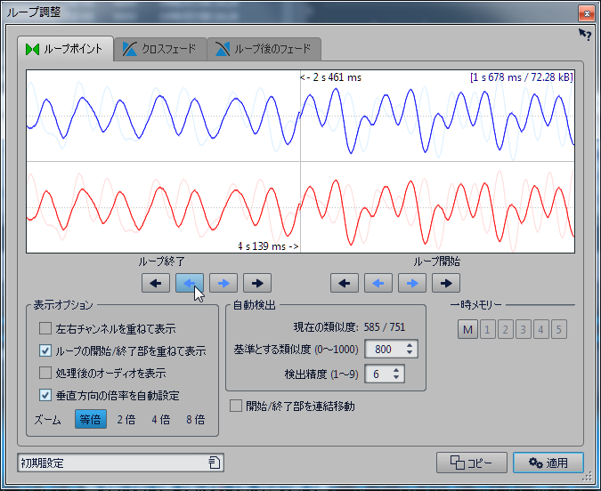The height and width of the screenshot is (491, 601).
Task: Enable 開始/終了部を連結移動 checkbox
Action: (236, 406)
